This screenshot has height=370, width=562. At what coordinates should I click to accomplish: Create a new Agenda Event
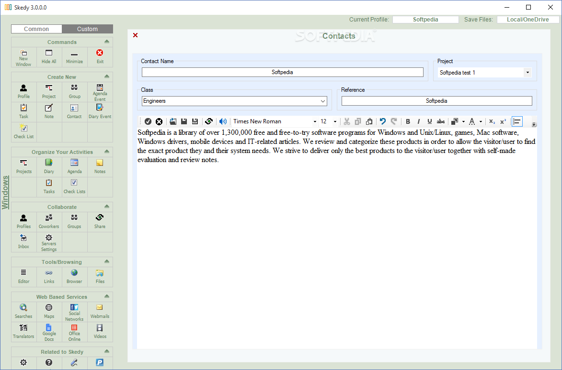click(100, 92)
